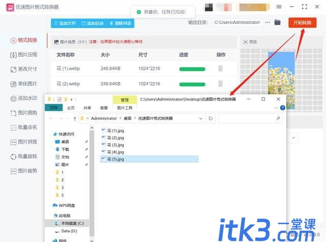This screenshot has height=242, width=326.
Task: Select file 花 (5).jpg
Action: tap(149, 159)
